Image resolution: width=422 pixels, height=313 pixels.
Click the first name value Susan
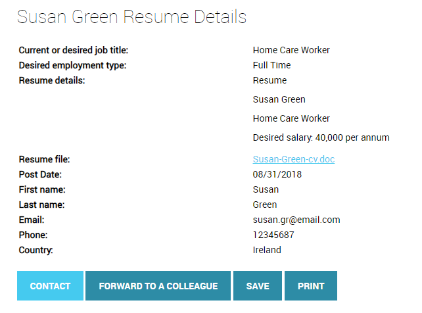[266, 189]
